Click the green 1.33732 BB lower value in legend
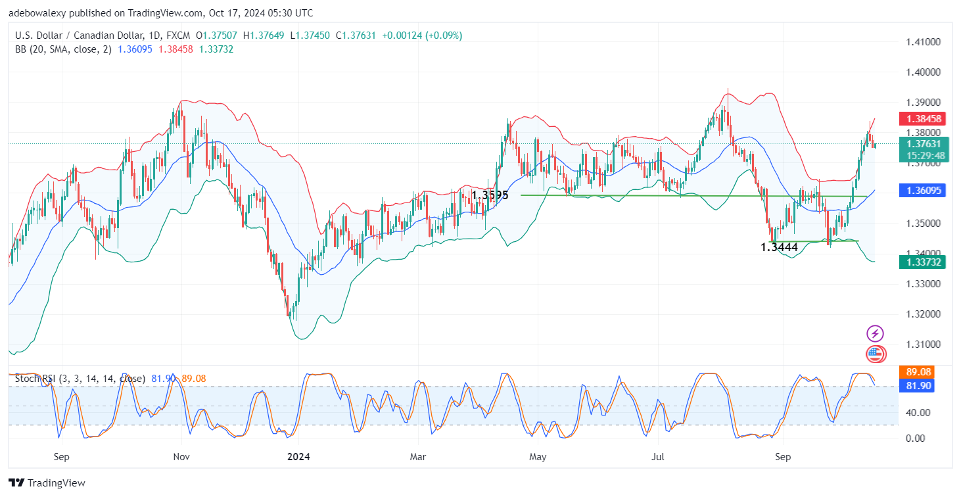 [216, 49]
